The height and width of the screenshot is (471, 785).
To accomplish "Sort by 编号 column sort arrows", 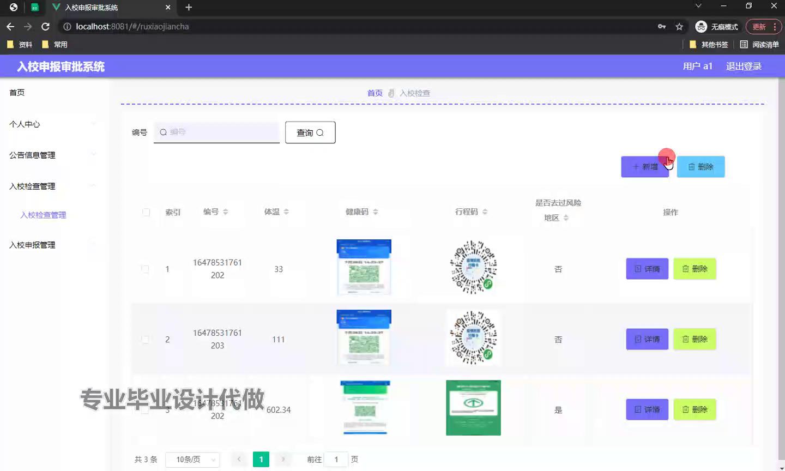I will [x=226, y=212].
